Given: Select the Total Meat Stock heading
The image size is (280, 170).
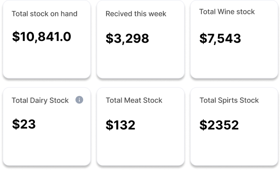Looking at the screenshot, I should (x=134, y=100).
